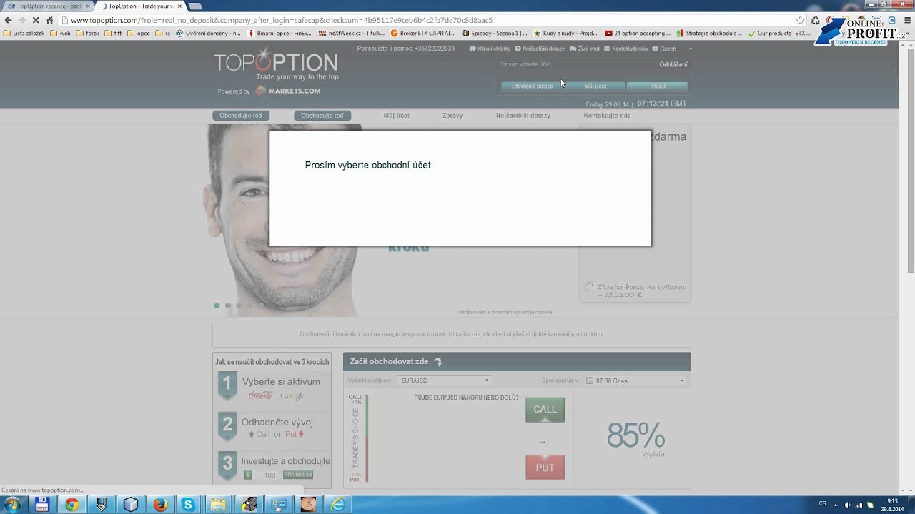Open the 24 option accepting bookmark

(x=638, y=33)
